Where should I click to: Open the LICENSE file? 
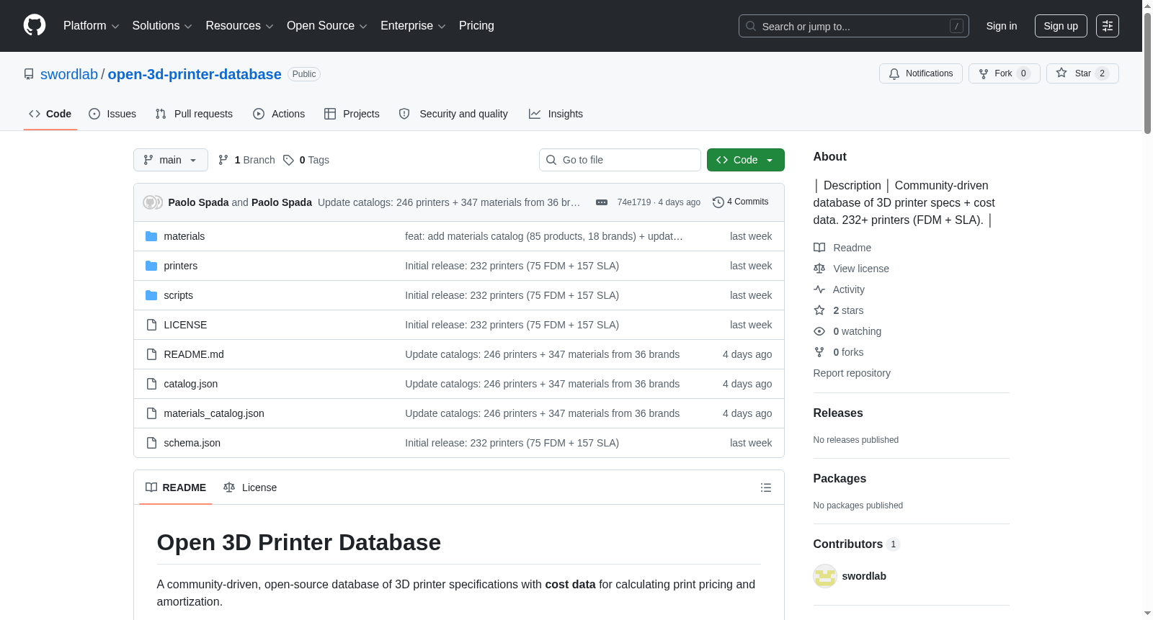[x=185, y=325]
